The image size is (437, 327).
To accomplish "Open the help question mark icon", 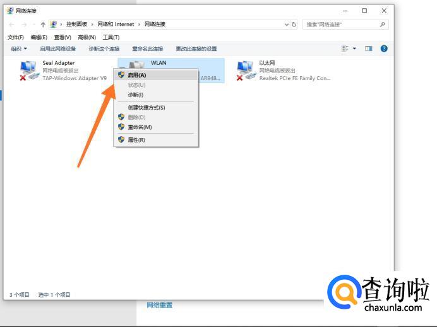I will pos(384,49).
